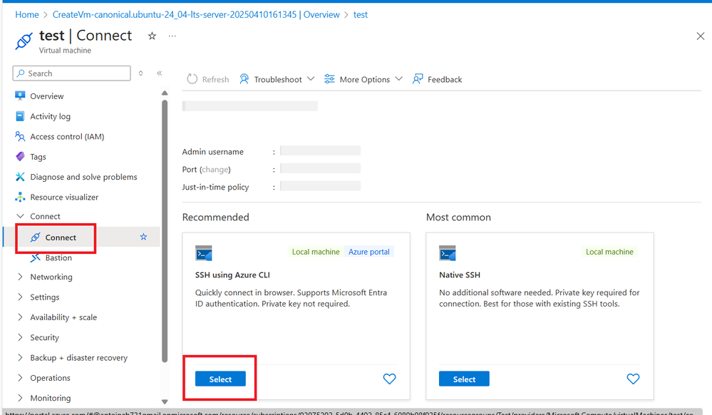Click the SSH using Azure CLI terminal icon
This screenshot has height=415, width=712.
click(x=203, y=253)
